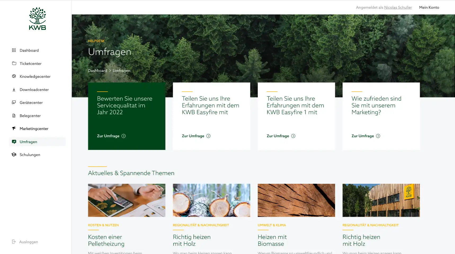This screenshot has height=254, width=455.
Task: Click the Marketingcenter megaphone icon
Action: pyautogui.click(x=14, y=129)
